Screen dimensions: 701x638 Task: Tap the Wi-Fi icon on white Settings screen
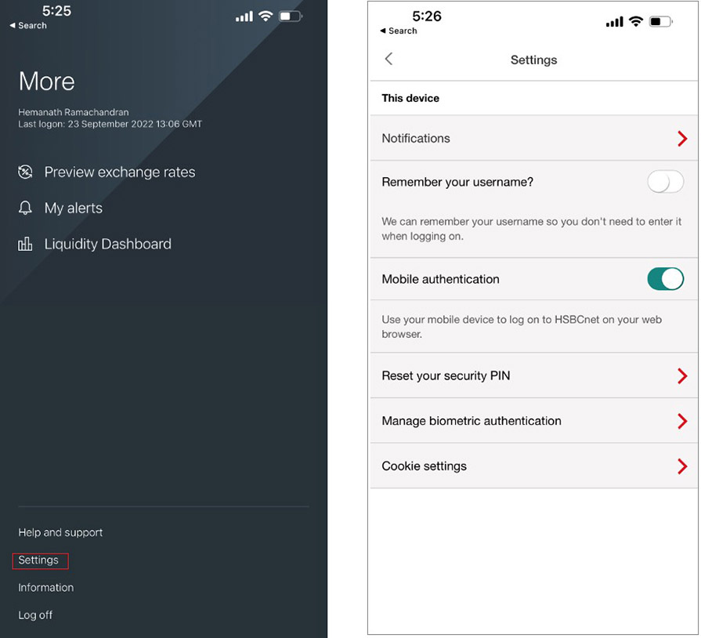(635, 22)
